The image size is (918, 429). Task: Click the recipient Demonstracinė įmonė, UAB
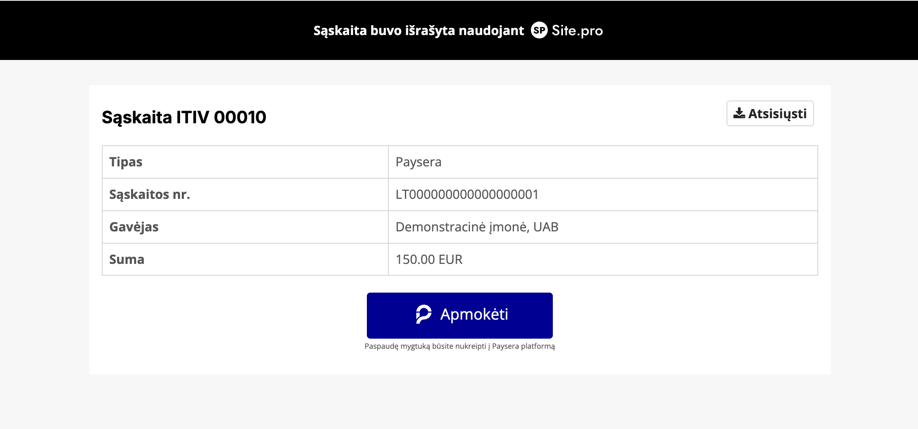(x=477, y=227)
